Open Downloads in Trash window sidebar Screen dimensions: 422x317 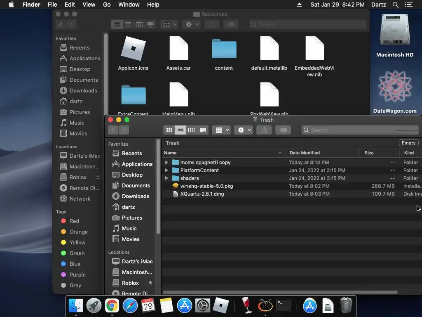(131, 196)
